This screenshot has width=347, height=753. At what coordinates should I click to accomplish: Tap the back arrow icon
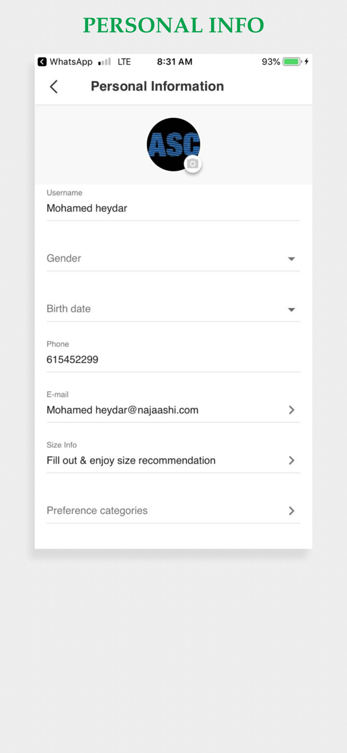[54, 87]
